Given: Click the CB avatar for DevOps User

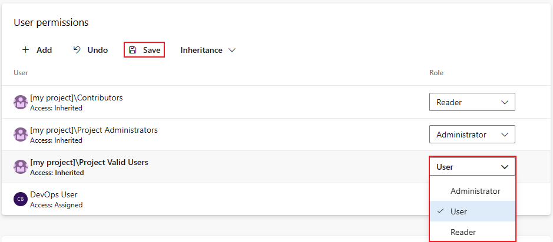Looking at the screenshot, I should [21, 200].
